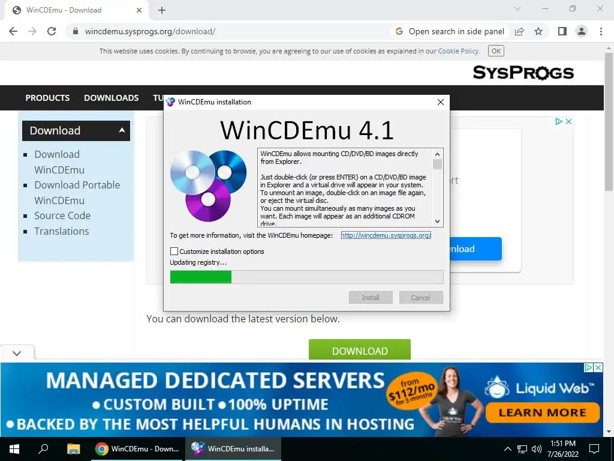Switch to Chrome WinCDEmu taskbar item

tap(137, 449)
